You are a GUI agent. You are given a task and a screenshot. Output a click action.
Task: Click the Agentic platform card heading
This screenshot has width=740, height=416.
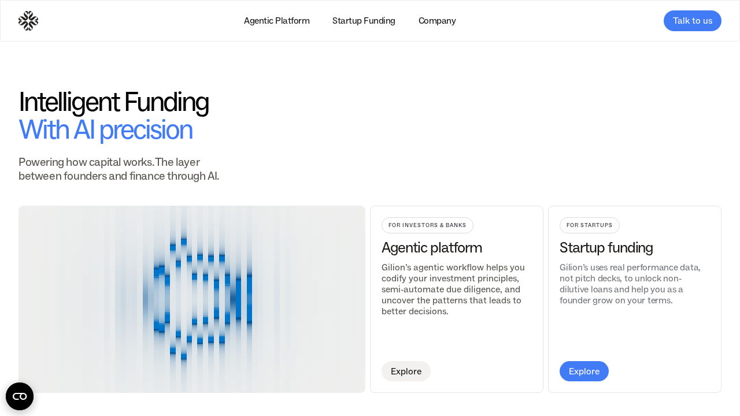tap(431, 248)
